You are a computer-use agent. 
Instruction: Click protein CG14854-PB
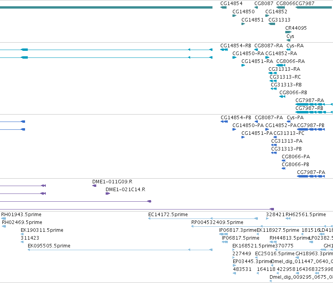(236, 118)
